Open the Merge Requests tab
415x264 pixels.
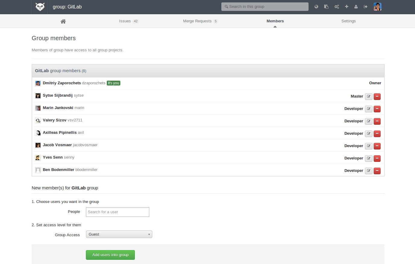point(197,21)
